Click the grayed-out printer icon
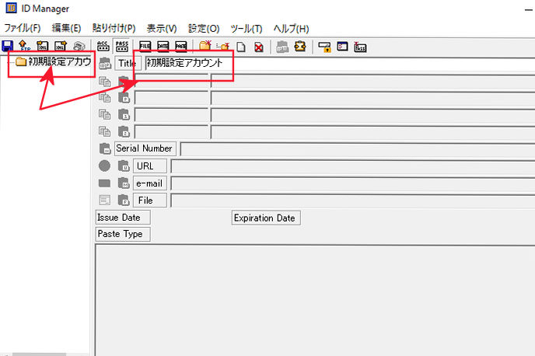 point(79,46)
